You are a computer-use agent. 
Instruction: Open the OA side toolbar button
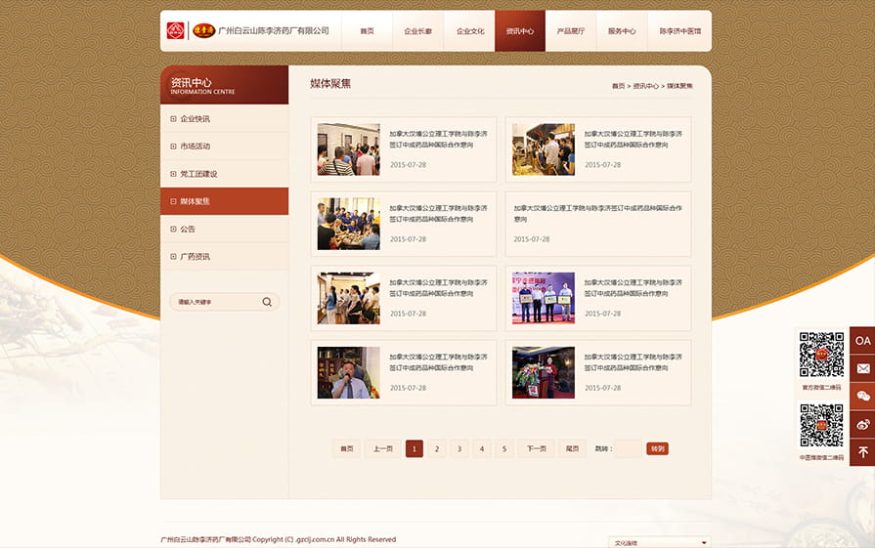coord(862,341)
